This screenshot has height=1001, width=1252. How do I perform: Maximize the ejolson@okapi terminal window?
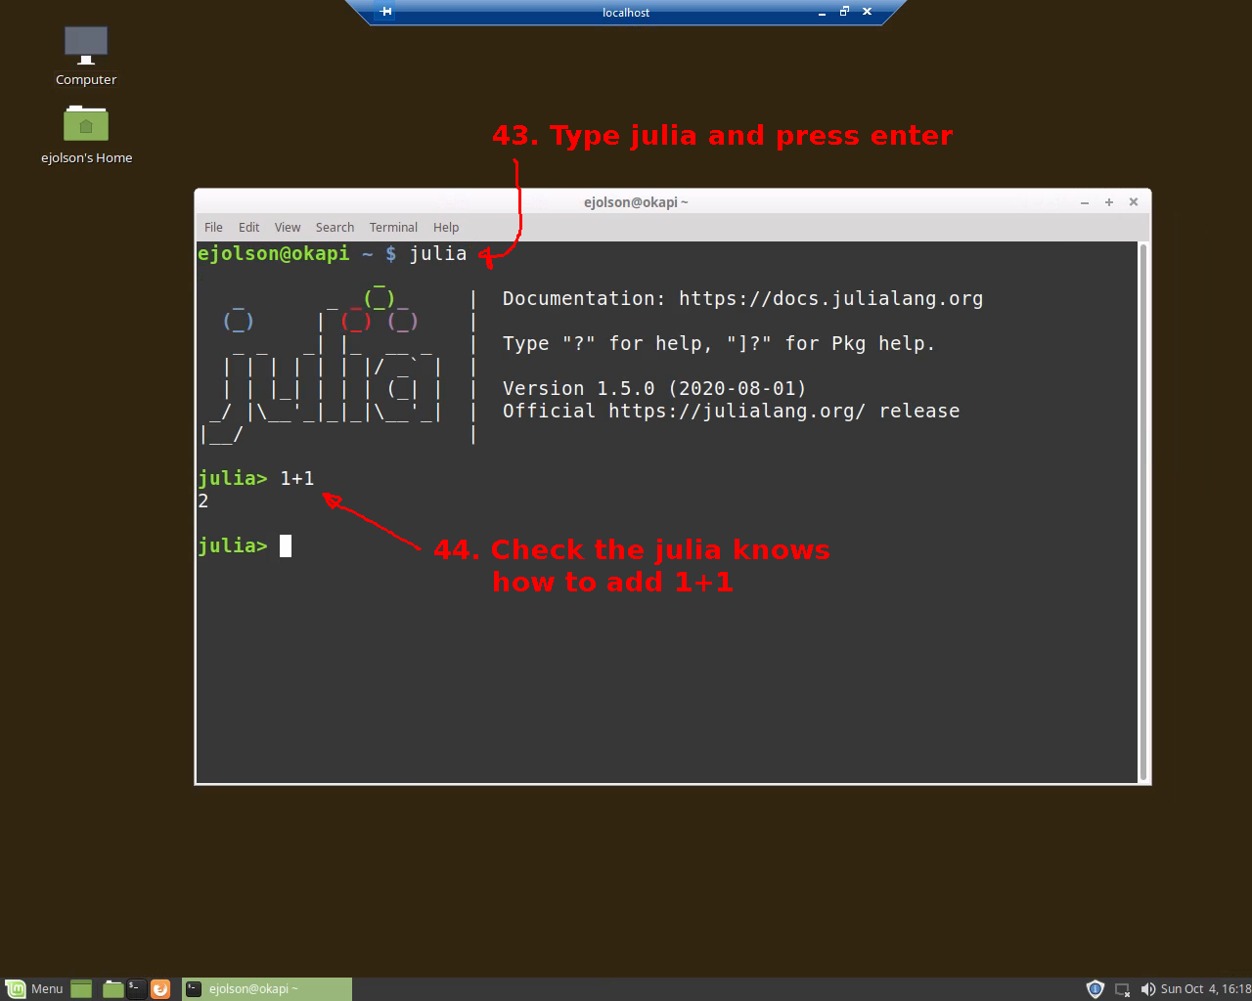1109,202
